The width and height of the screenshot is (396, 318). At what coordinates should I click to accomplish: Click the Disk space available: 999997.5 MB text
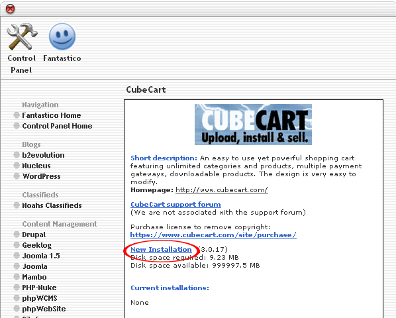click(x=195, y=266)
